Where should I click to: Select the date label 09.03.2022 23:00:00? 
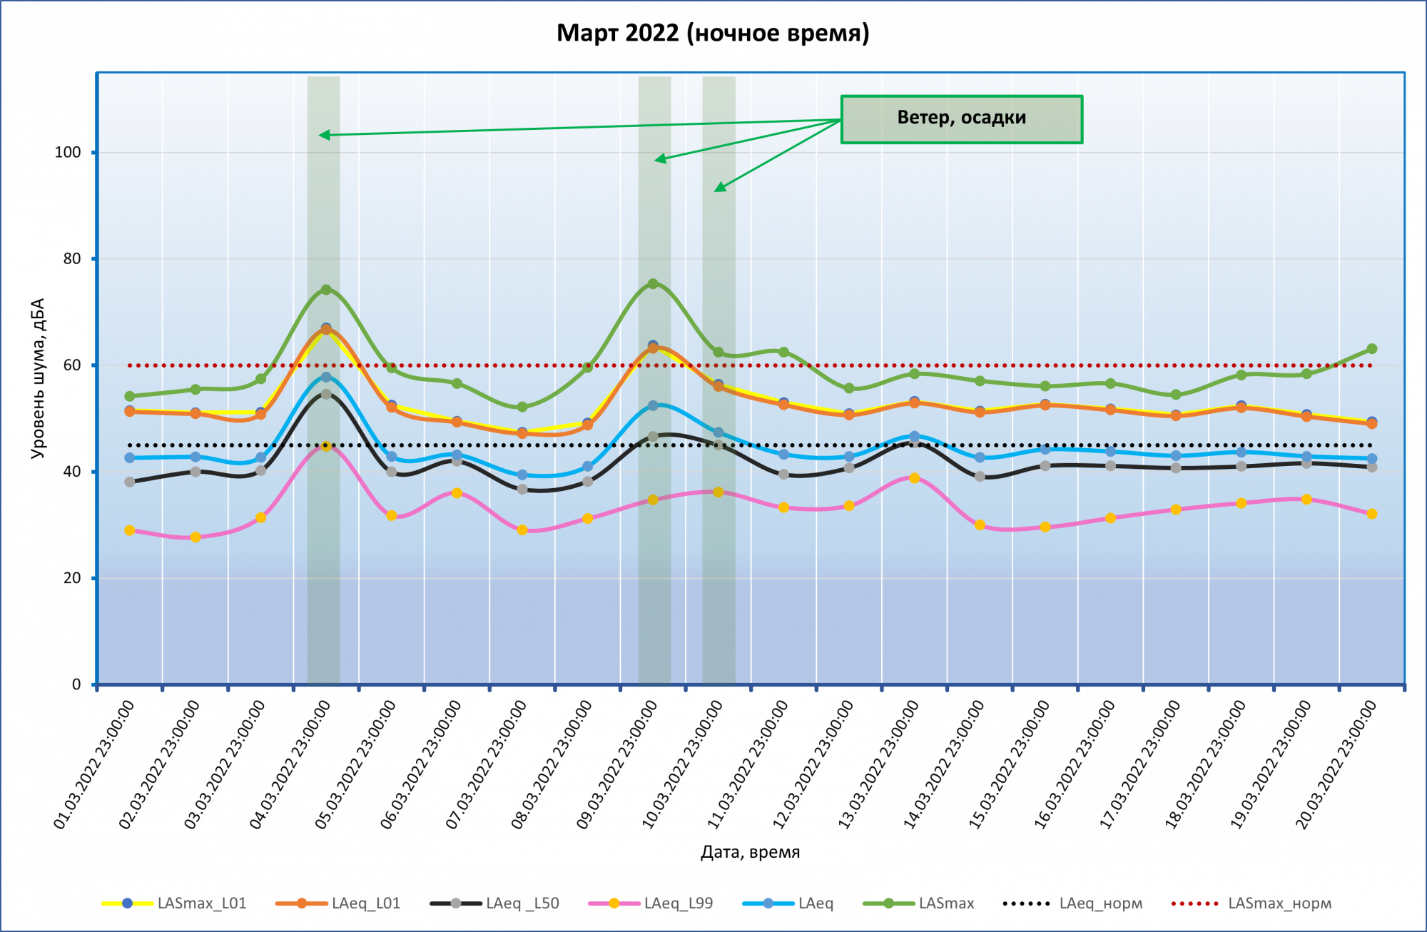[617, 765]
